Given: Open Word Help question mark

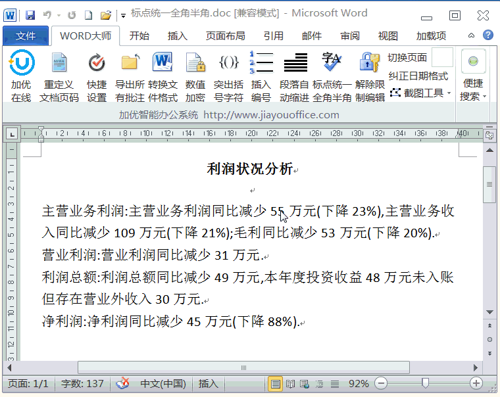Looking at the screenshot, I should tap(488, 35).
